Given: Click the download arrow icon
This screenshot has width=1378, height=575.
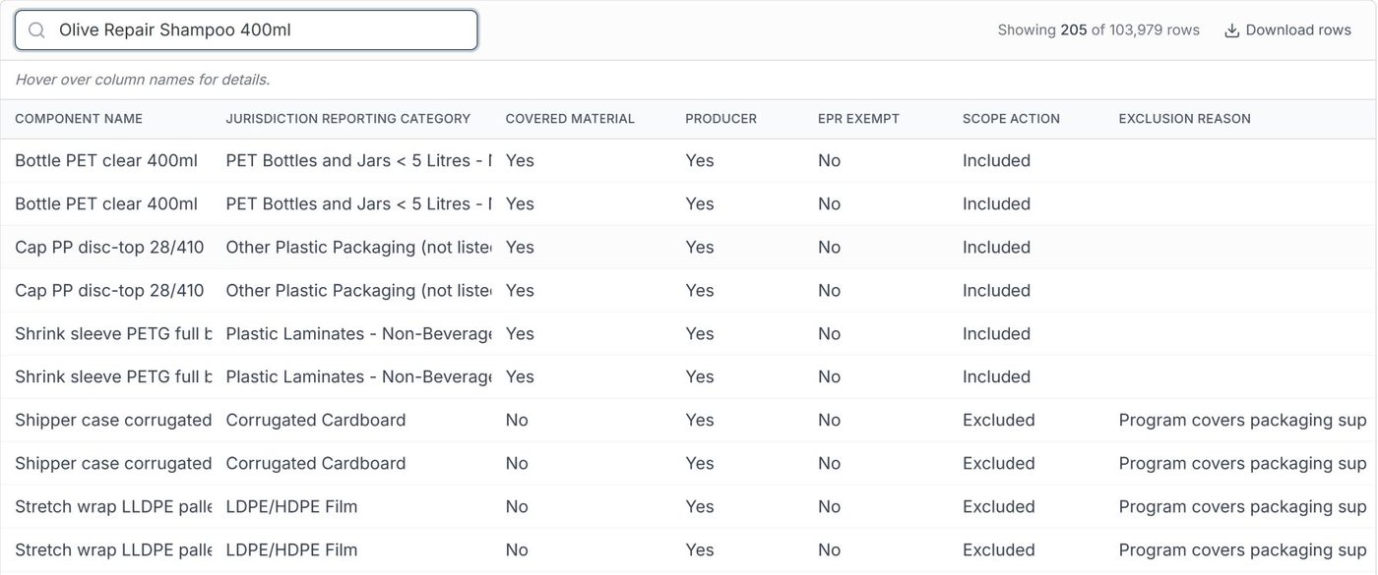Looking at the screenshot, I should coord(1231,30).
